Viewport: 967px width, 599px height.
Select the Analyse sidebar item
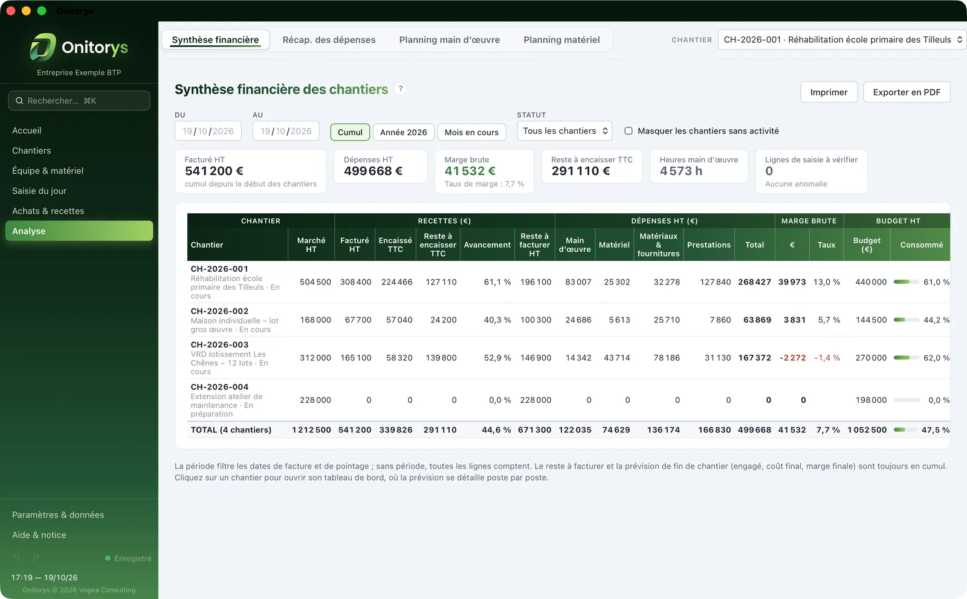79,231
